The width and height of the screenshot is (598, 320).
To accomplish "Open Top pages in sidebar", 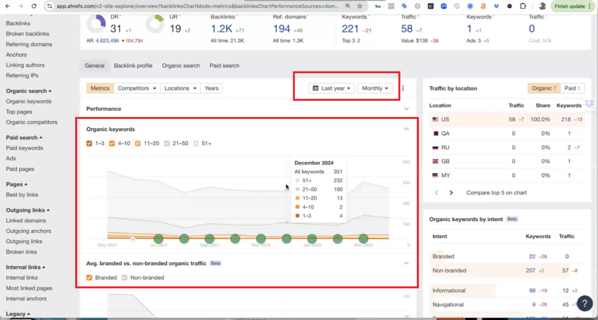I will click(x=19, y=112).
